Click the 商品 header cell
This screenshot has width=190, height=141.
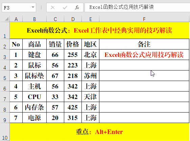tap(34, 44)
